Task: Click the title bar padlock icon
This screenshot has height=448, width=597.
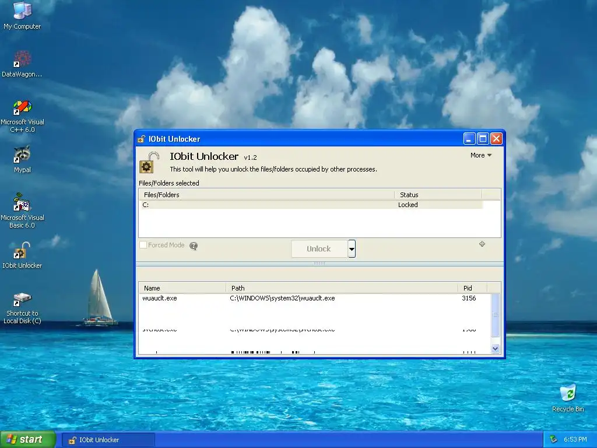Action: pyautogui.click(x=141, y=139)
